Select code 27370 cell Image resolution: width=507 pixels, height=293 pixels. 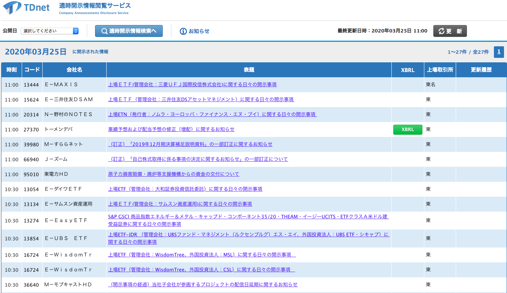pos(31,130)
